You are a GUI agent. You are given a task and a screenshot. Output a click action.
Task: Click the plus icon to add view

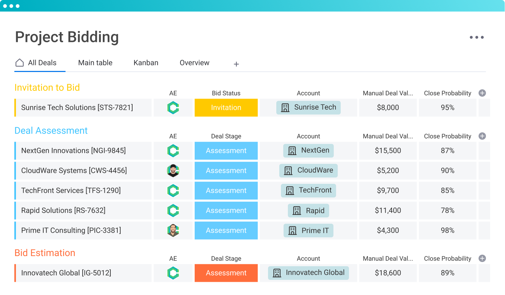(x=236, y=64)
